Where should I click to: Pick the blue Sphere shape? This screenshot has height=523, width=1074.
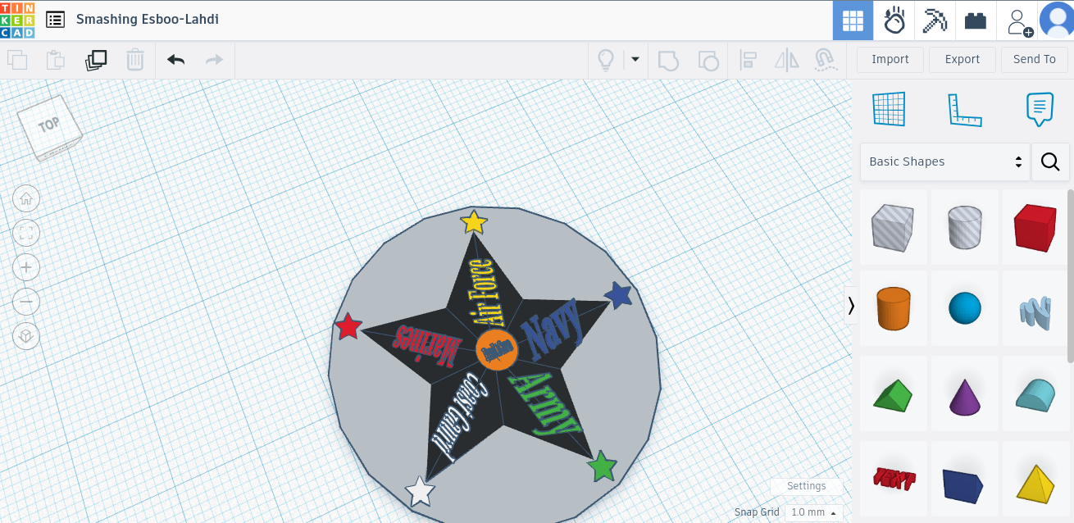pyautogui.click(x=965, y=308)
